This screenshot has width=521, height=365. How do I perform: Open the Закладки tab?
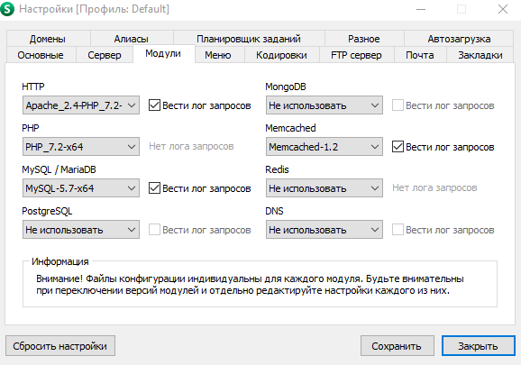pyautogui.click(x=480, y=55)
